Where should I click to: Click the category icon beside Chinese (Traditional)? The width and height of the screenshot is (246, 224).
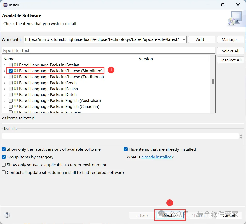tap(16, 77)
